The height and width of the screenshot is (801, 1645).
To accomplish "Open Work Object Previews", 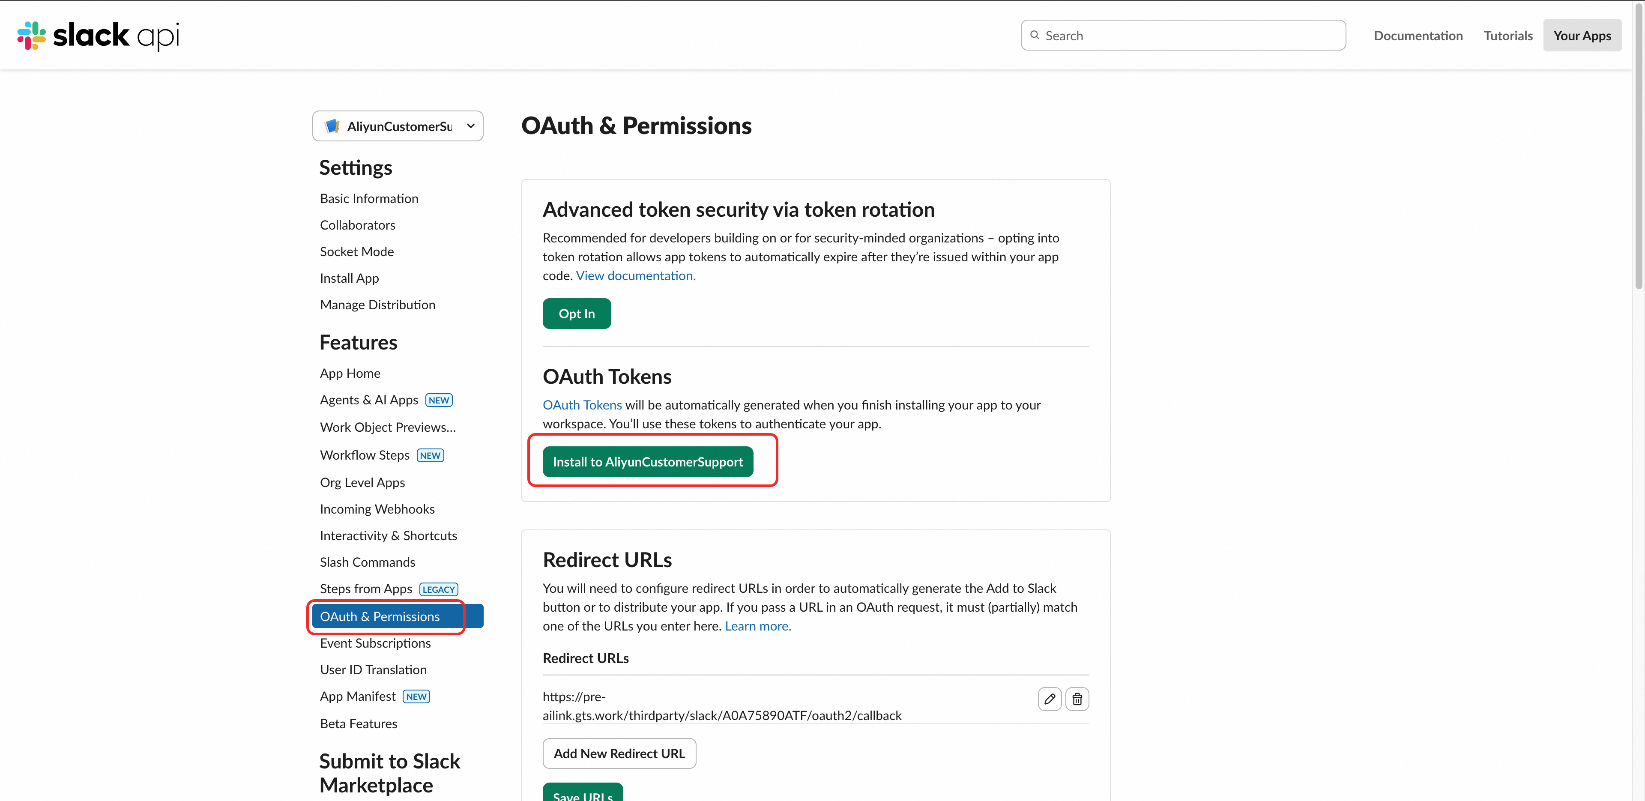I will (x=388, y=427).
